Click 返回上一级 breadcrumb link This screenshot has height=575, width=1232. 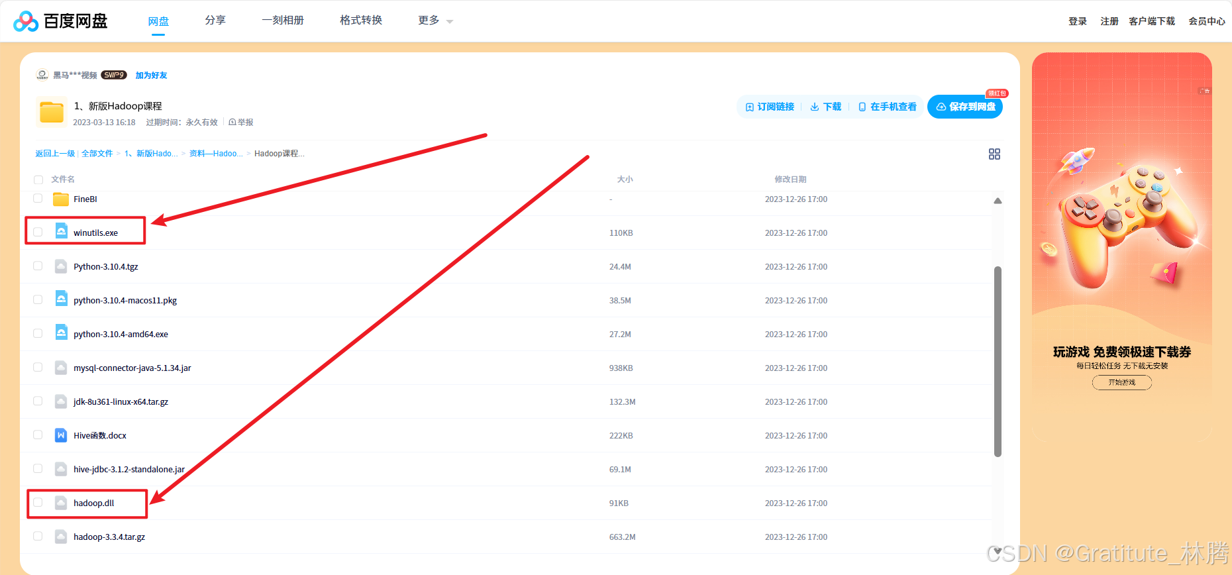(55, 154)
